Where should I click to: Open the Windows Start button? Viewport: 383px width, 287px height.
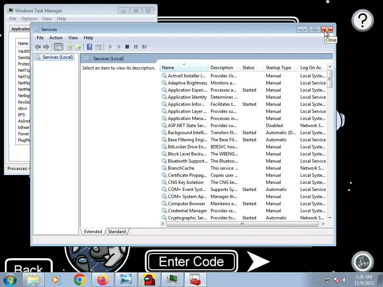coord(10,280)
